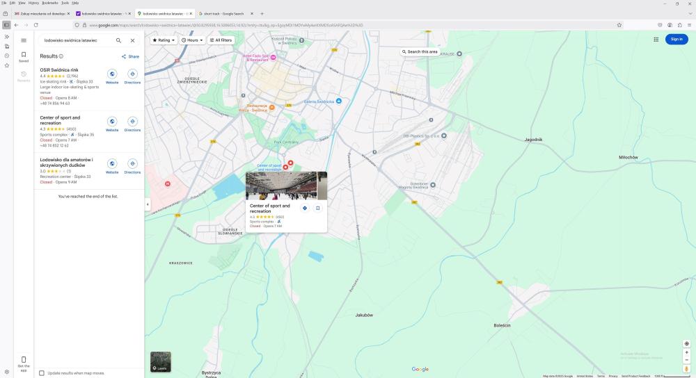Clear the search query with X

coord(132,40)
